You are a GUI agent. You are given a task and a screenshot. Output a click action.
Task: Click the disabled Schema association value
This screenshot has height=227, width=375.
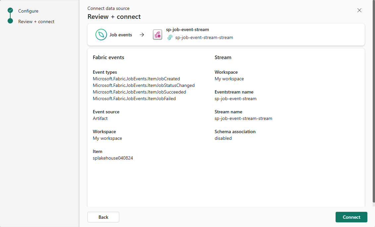click(x=223, y=138)
